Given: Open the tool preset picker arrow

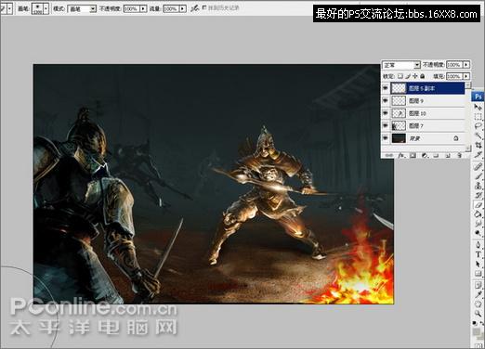Looking at the screenshot, I should point(9,8).
